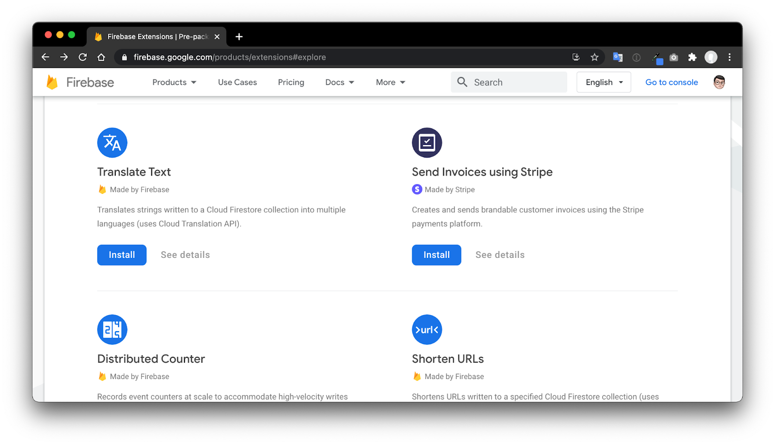Click the Shorten URLs extension icon
Viewport: 775px width, 445px height.
(427, 330)
